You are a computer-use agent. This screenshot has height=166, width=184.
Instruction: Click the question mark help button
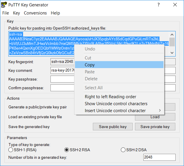tap(159, 5)
